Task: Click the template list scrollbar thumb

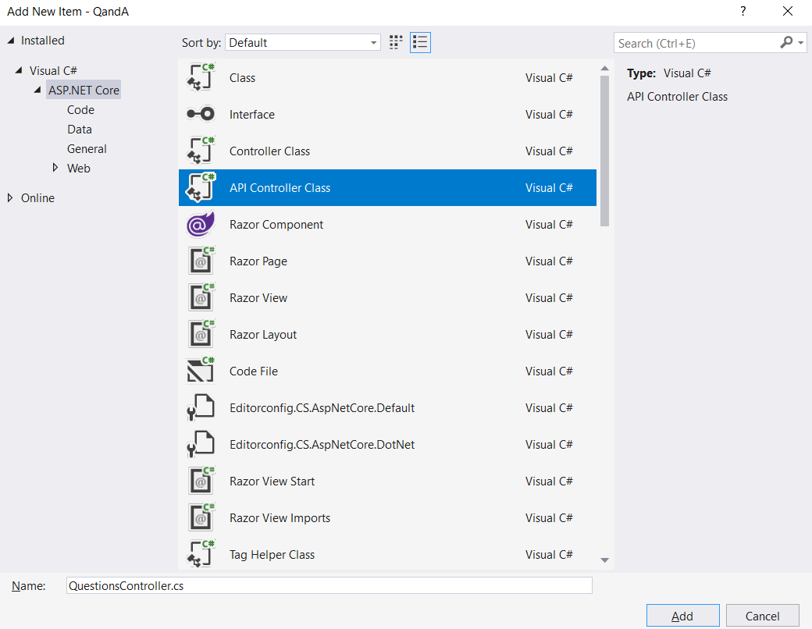Action: coord(604,148)
